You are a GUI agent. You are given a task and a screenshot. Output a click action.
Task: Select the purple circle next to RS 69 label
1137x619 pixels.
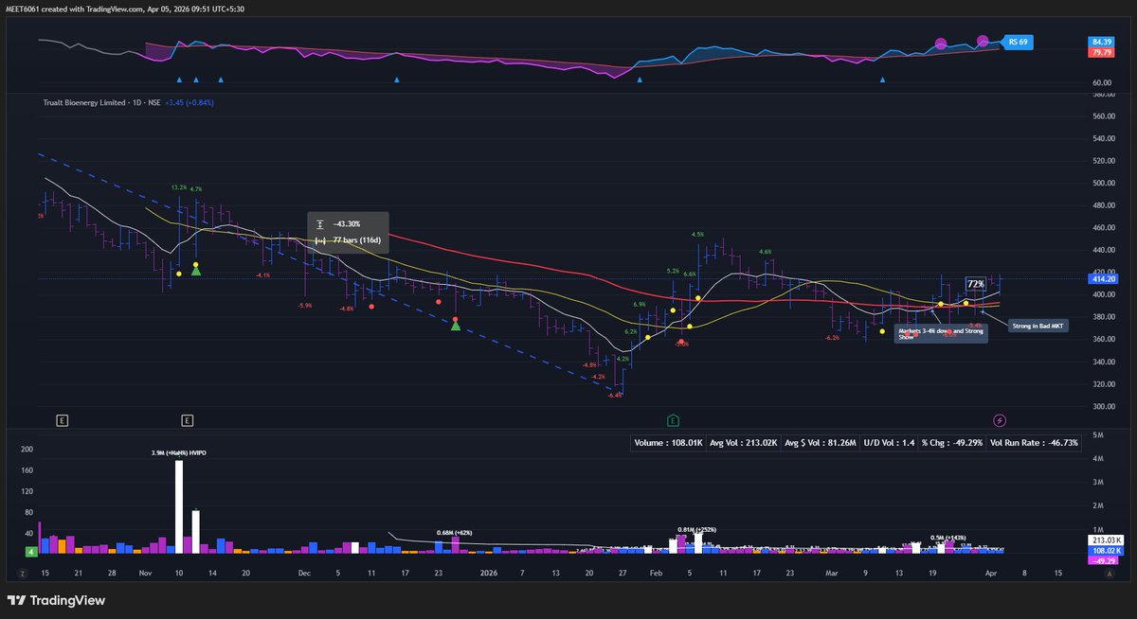point(983,42)
